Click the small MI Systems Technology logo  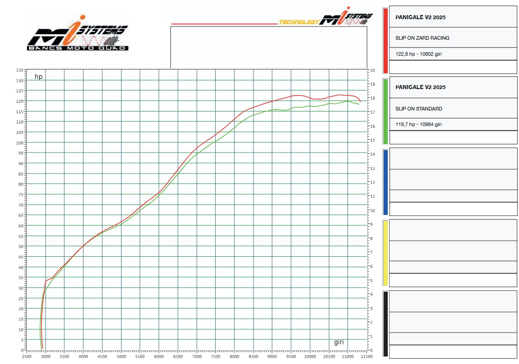click(326, 16)
